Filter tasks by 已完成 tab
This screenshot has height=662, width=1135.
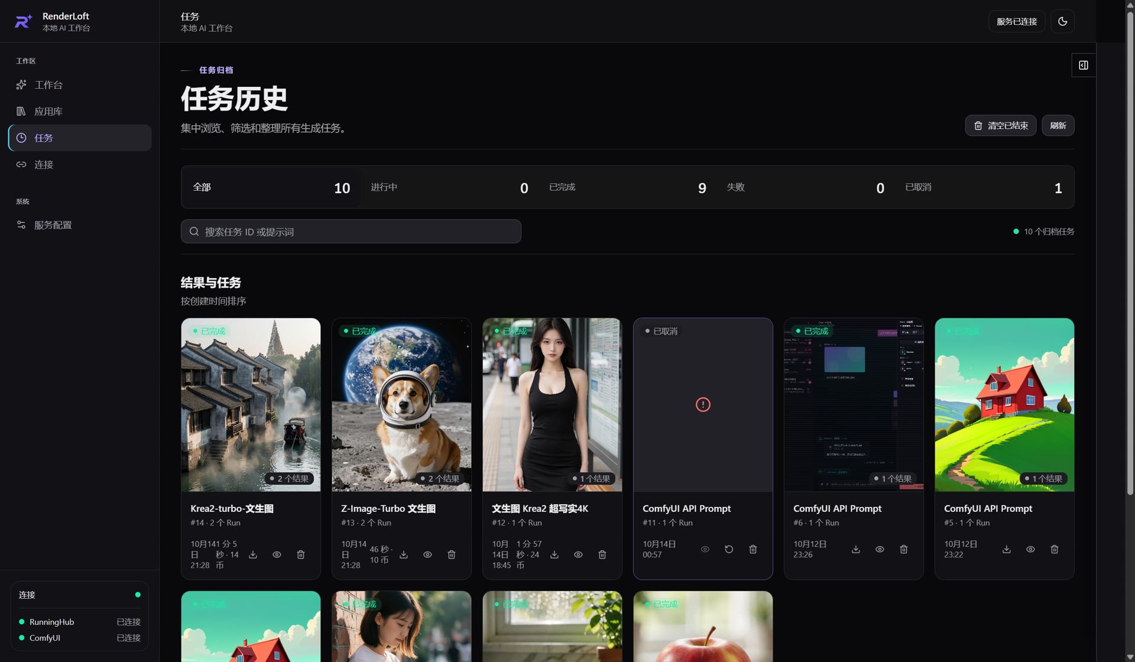click(x=627, y=187)
